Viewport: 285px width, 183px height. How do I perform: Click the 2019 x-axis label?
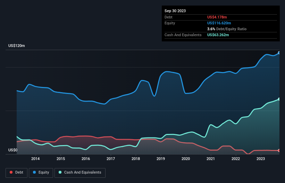[161, 159]
